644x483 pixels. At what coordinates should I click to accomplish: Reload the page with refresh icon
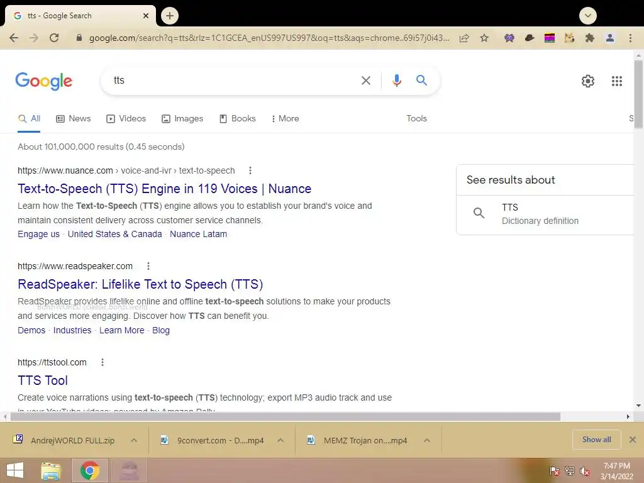54,38
